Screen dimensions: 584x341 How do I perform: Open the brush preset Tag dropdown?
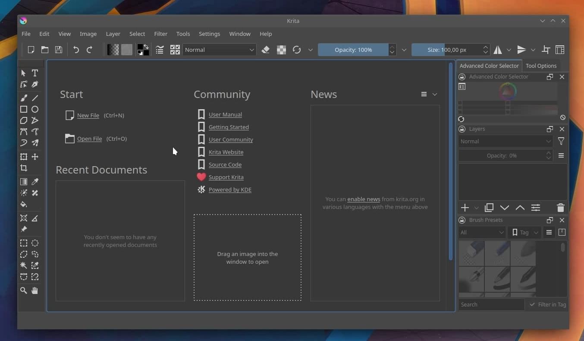tap(525, 232)
